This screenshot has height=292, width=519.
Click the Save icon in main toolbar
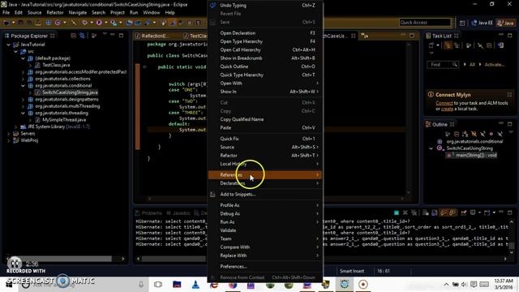[20, 23]
